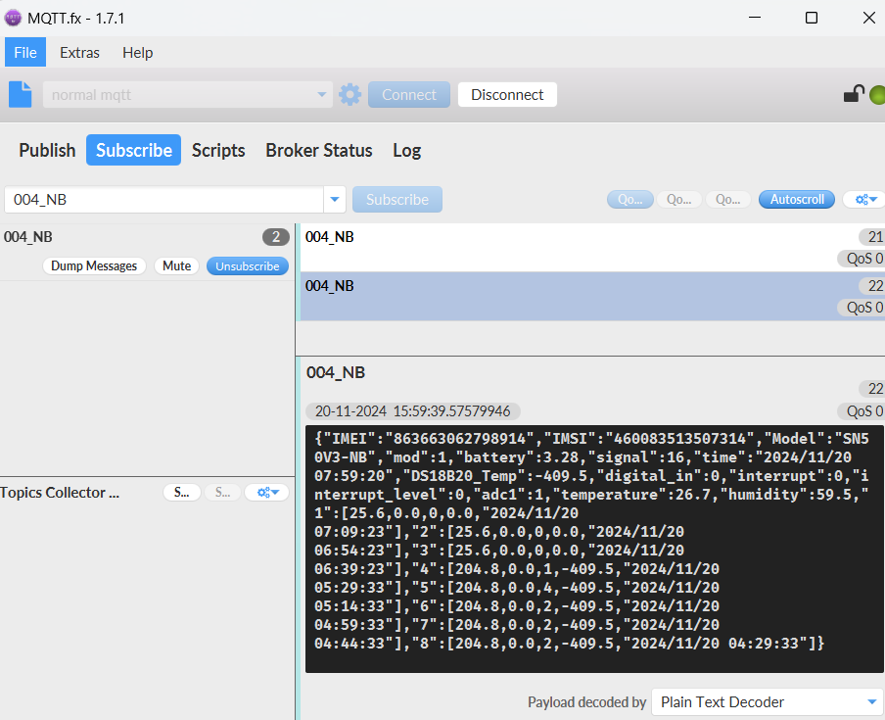
Task: Click the greyed-out Connect button
Action: click(409, 94)
